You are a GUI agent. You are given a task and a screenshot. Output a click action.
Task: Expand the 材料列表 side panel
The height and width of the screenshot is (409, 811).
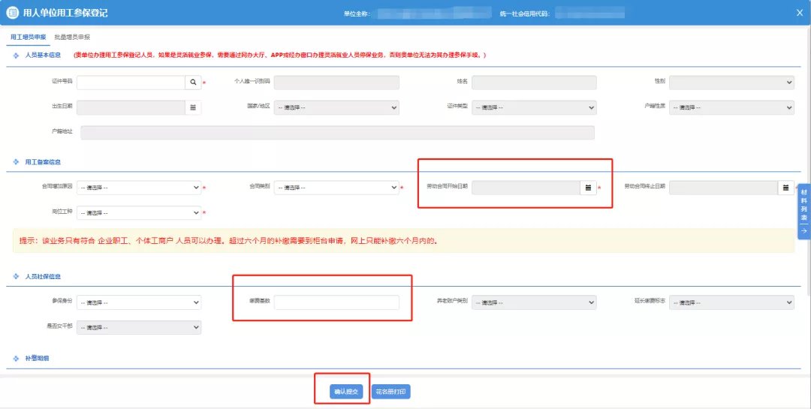point(803,212)
